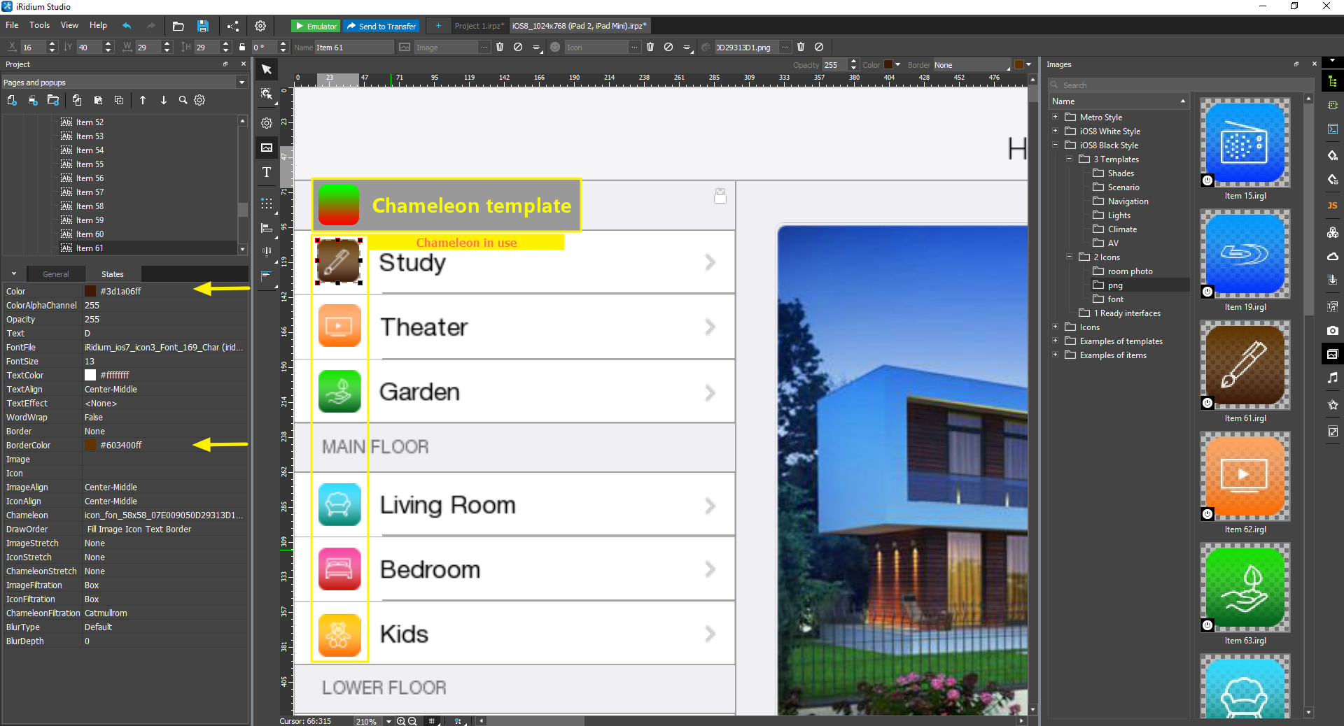Switch to the States tab

point(112,273)
